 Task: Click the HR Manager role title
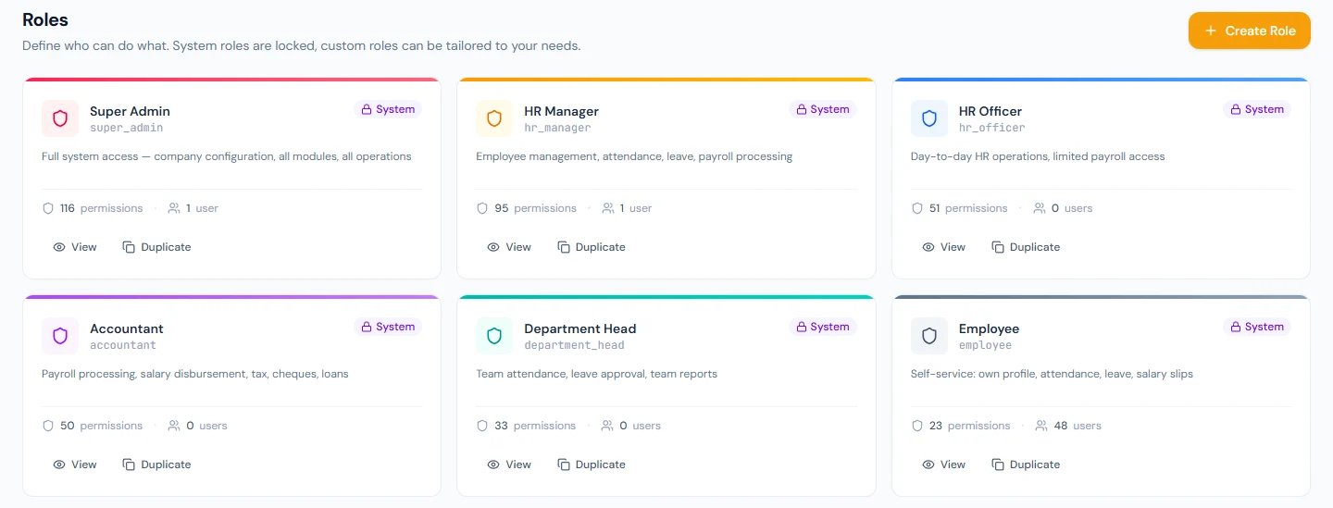(561, 111)
